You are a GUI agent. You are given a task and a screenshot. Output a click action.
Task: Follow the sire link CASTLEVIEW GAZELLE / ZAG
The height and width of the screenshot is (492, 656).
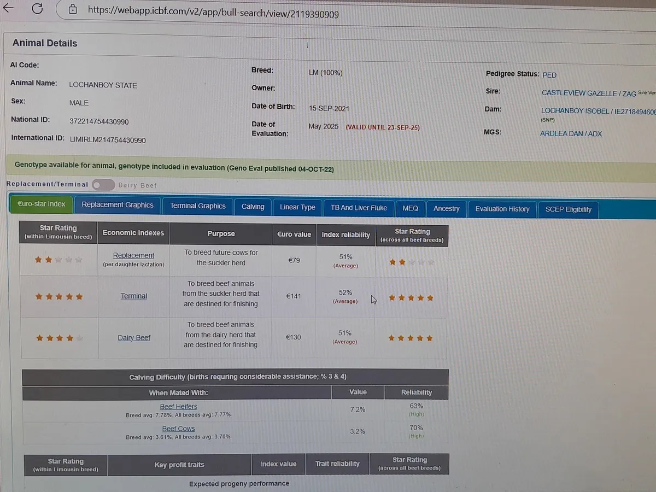589,93
